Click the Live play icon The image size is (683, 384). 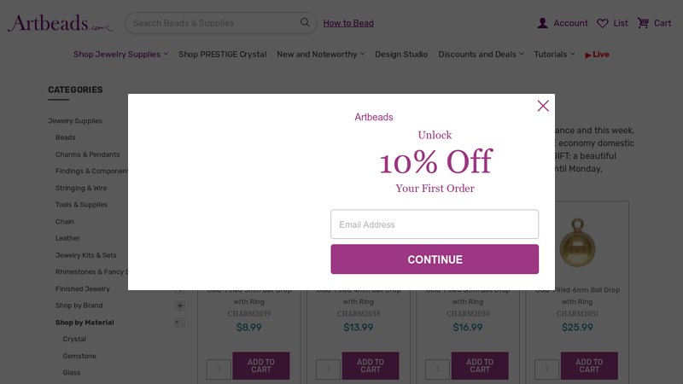tap(588, 55)
